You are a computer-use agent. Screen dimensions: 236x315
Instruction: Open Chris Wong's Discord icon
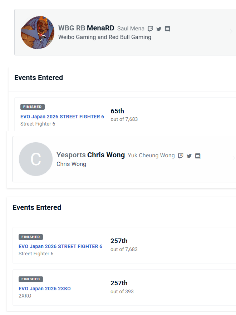198,156
